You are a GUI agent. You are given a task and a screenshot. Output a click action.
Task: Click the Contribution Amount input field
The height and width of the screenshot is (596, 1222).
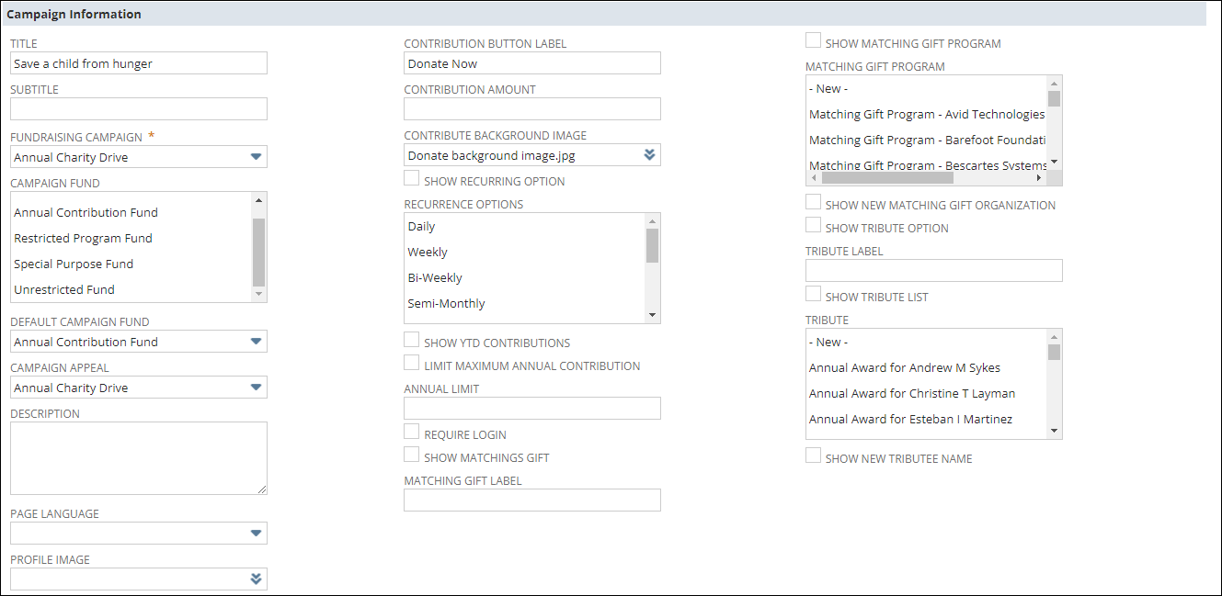[x=531, y=109]
